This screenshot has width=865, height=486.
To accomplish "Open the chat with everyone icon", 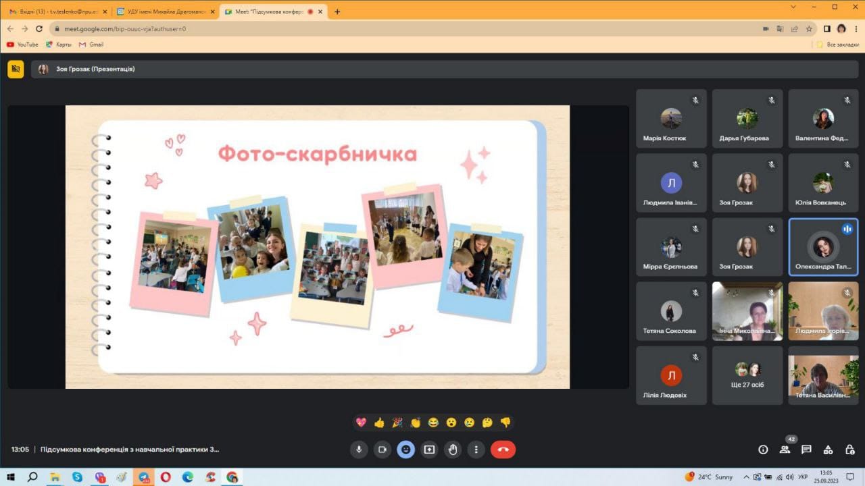I will pos(806,450).
